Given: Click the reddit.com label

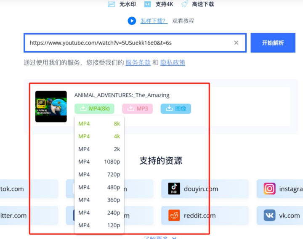Looking at the screenshot, I should [x=200, y=215].
